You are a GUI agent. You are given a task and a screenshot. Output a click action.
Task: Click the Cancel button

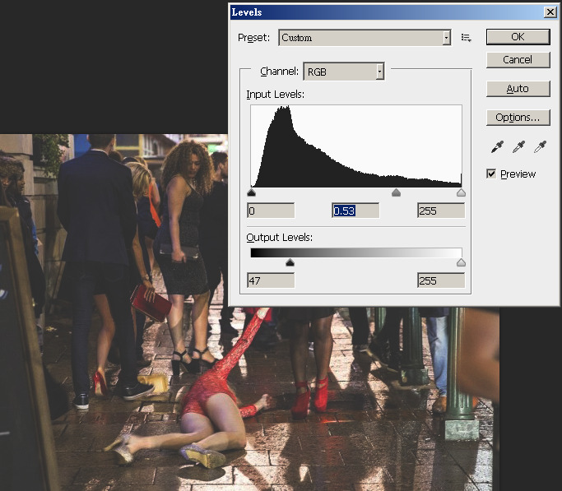pyautogui.click(x=518, y=60)
